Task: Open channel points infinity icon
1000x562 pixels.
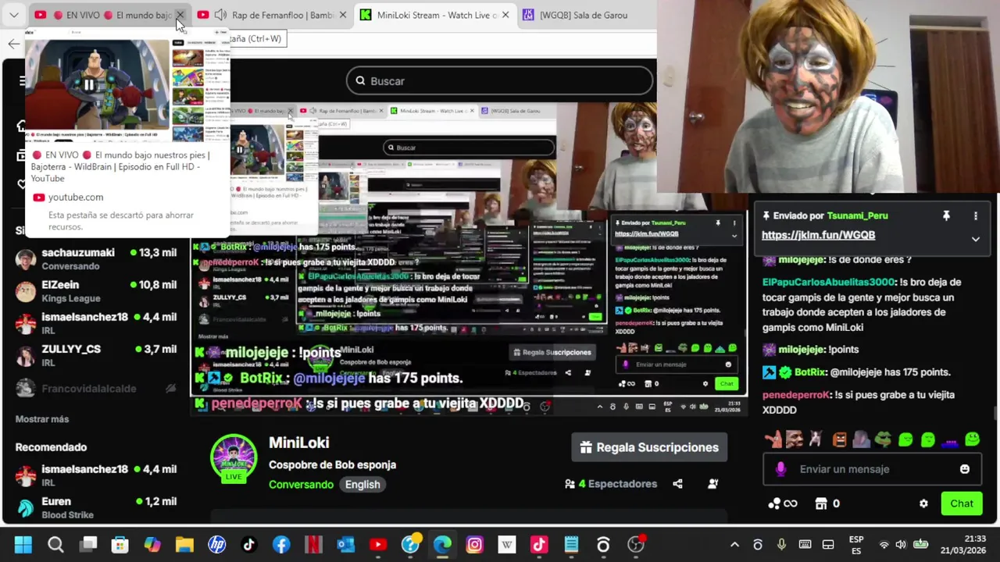Action: 783,503
